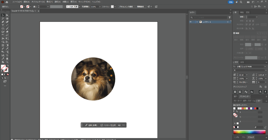This screenshot has height=140, width=268.
Task: Set the fill to None in toolbar
Action: (x=8, y=74)
